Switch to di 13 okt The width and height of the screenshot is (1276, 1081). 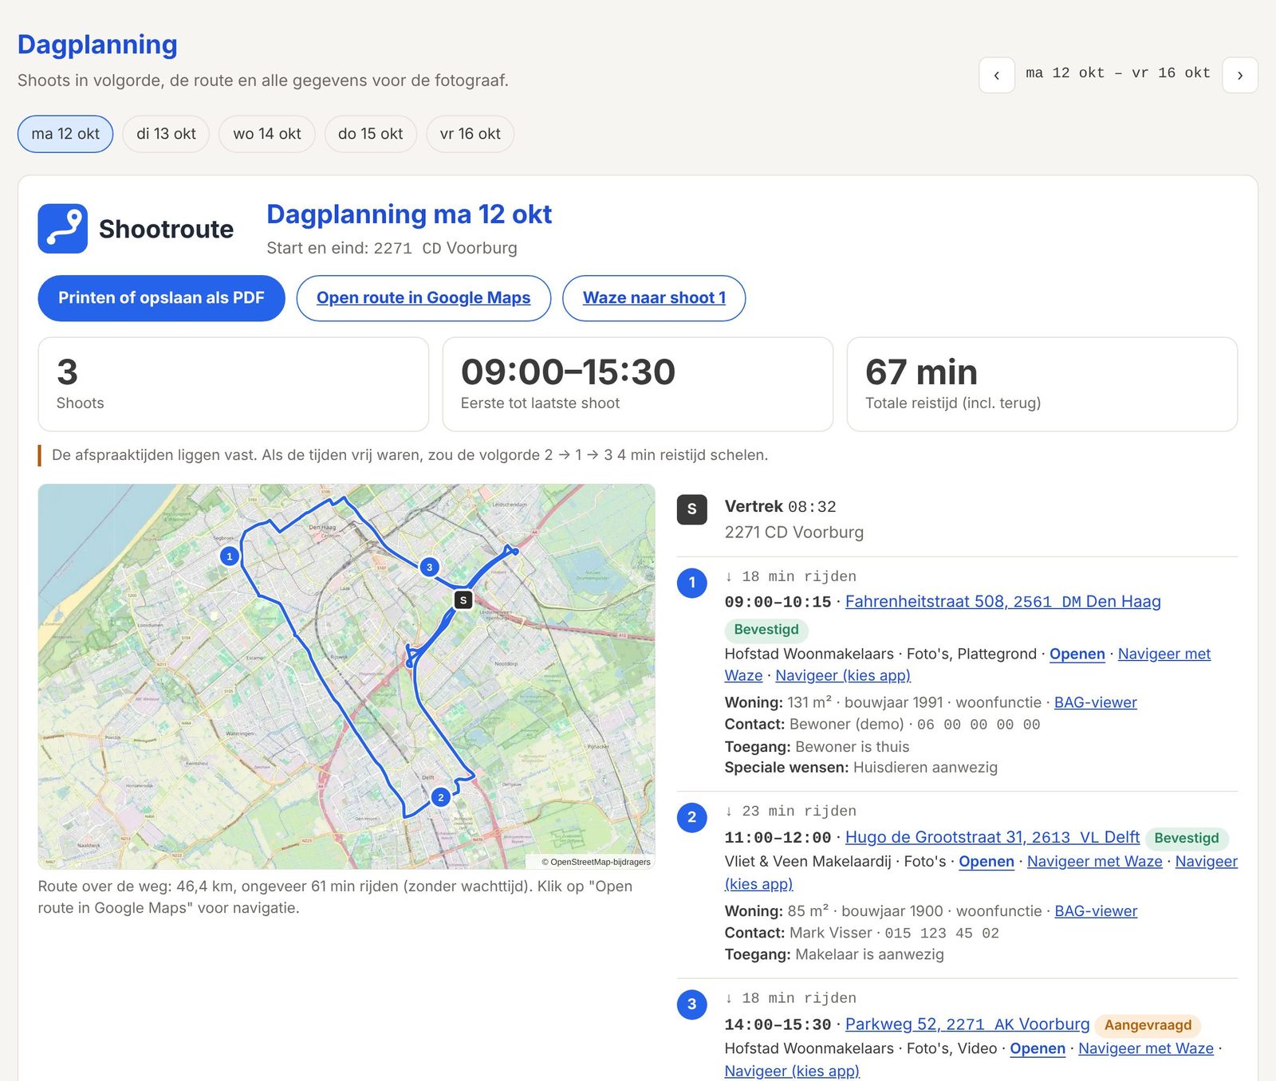(x=166, y=134)
